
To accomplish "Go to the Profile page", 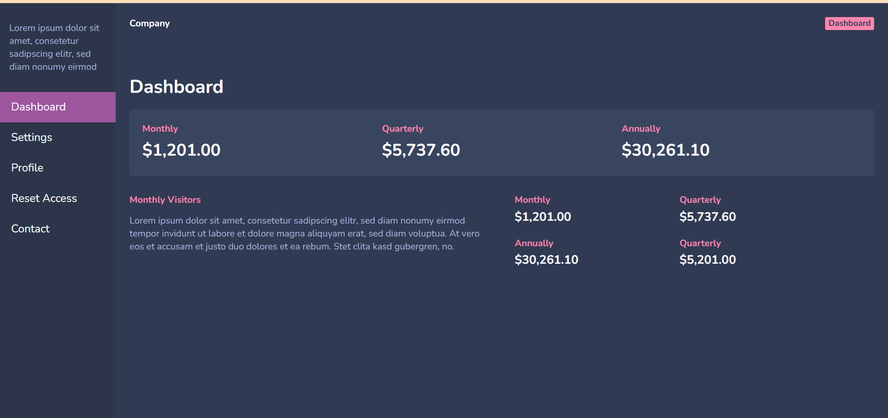I will 27,168.
